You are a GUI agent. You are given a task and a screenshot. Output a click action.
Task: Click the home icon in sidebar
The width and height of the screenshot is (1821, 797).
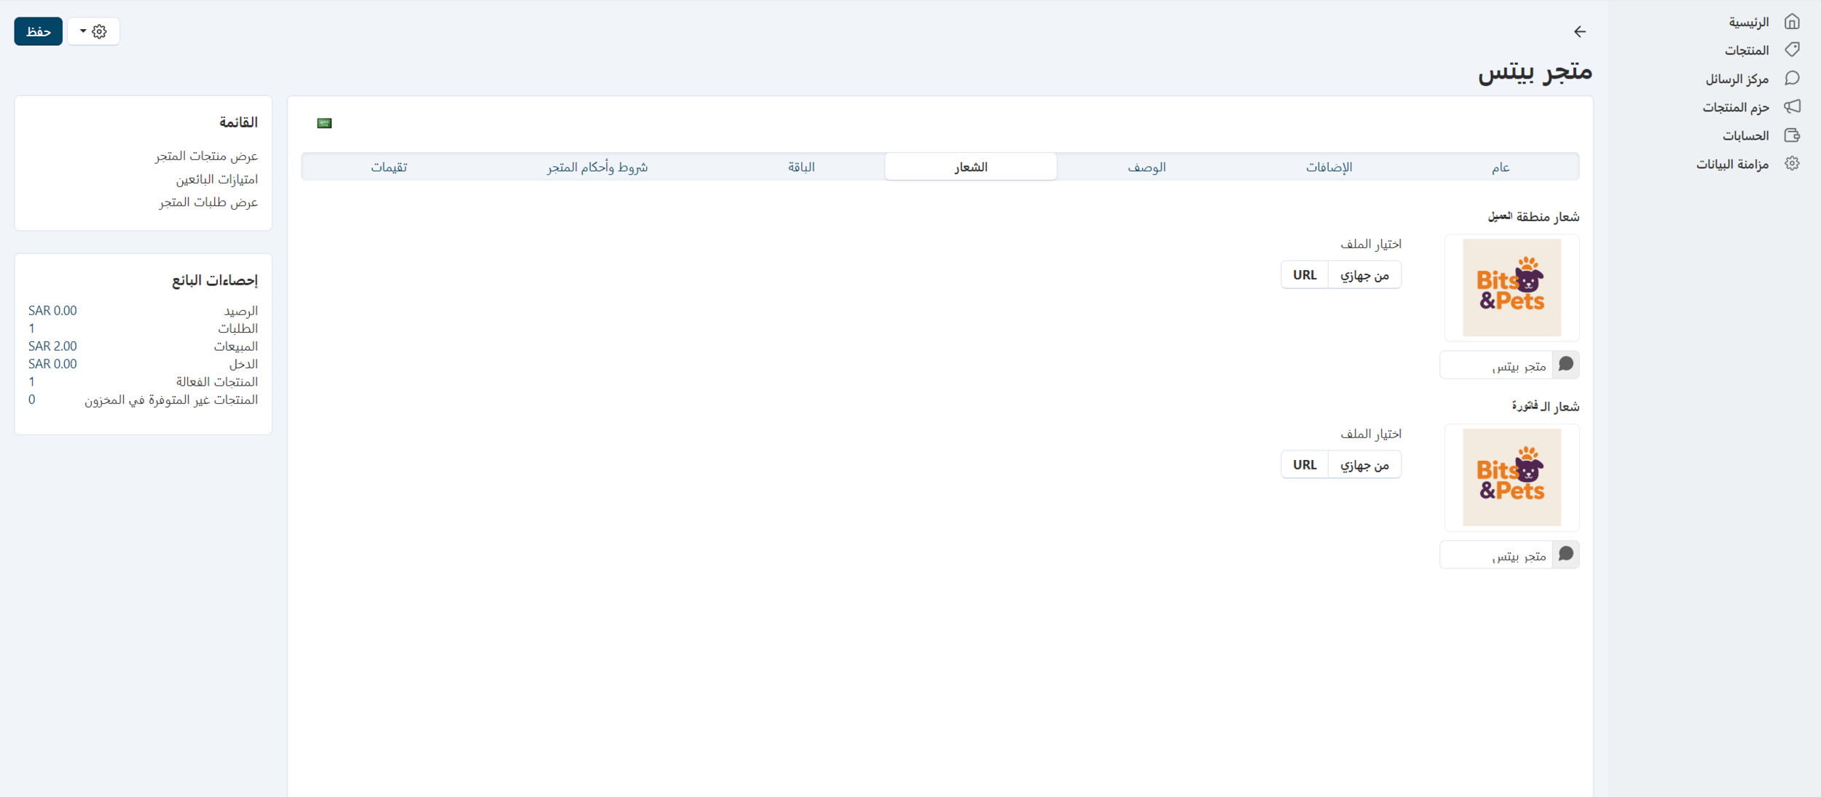point(1792,22)
